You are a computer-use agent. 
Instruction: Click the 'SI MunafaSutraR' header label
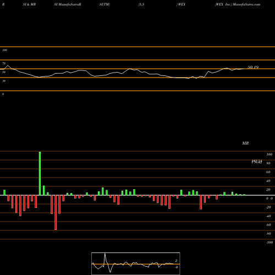coord(68,4)
